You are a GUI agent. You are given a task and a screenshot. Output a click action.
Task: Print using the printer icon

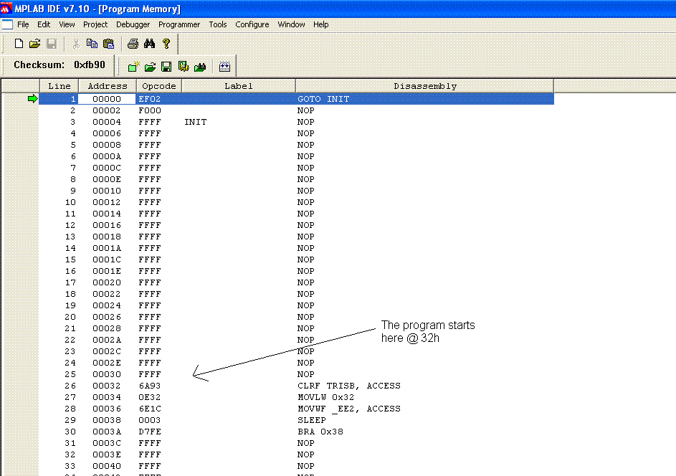[133, 44]
